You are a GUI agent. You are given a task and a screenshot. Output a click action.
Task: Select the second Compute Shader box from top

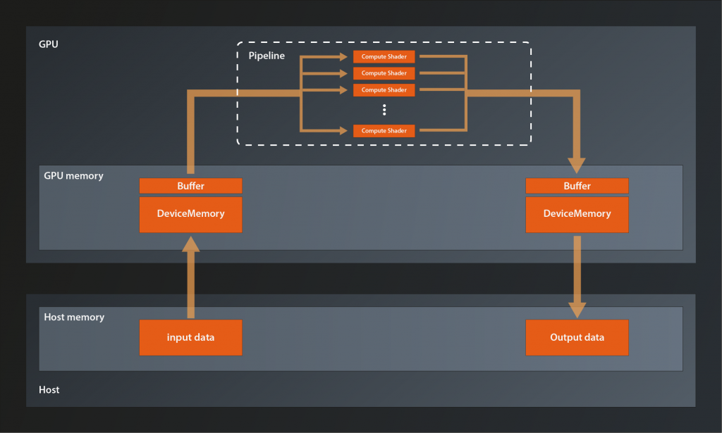coord(384,73)
